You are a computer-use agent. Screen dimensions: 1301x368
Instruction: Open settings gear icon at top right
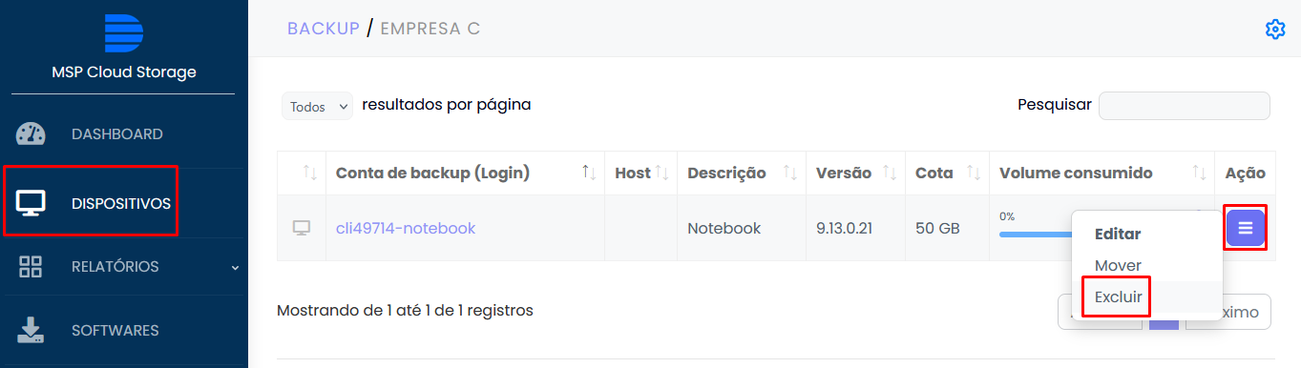point(1275,29)
